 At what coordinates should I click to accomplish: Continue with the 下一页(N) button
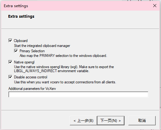tap(111, 121)
